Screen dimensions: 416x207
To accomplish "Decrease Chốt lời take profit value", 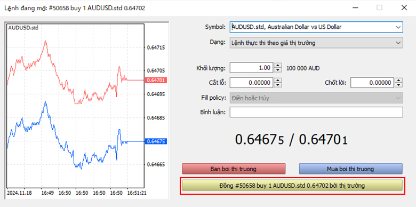I will pyautogui.click(x=398, y=85).
